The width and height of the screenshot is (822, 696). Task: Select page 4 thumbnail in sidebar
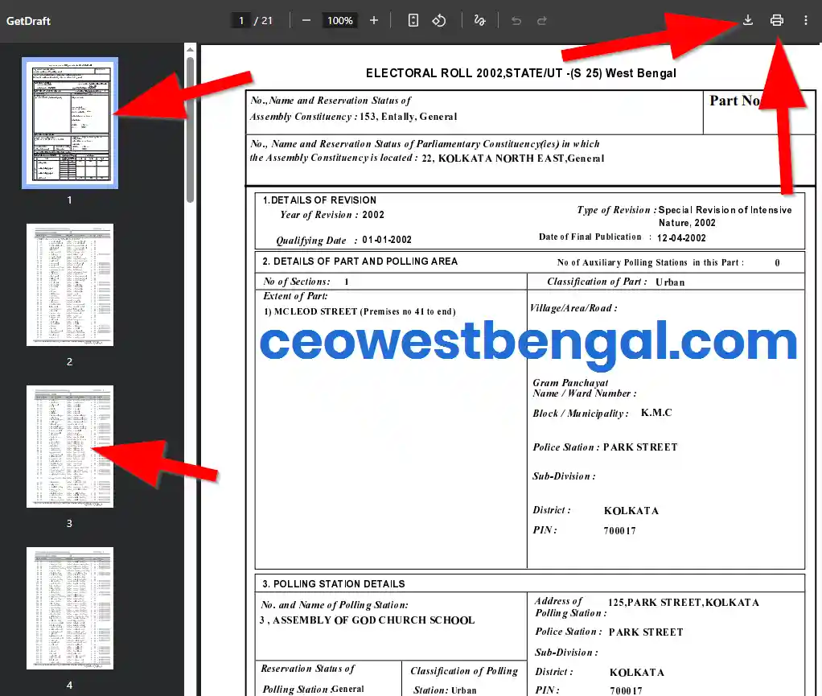pyautogui.click(x=69, y=608)
